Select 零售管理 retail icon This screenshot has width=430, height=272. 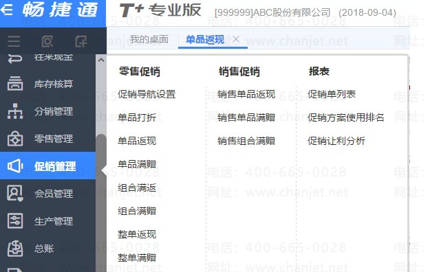[x=15, y=139]
